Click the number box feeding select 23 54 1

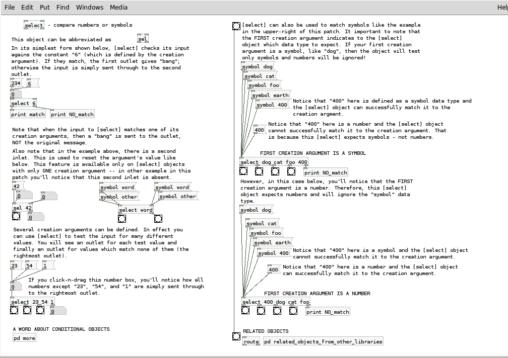pyautogui.click(x=16, y=286)
